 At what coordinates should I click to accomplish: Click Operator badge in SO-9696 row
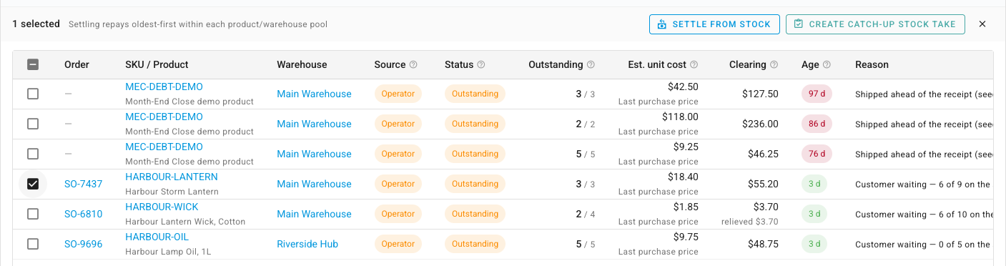pos(398,244)
